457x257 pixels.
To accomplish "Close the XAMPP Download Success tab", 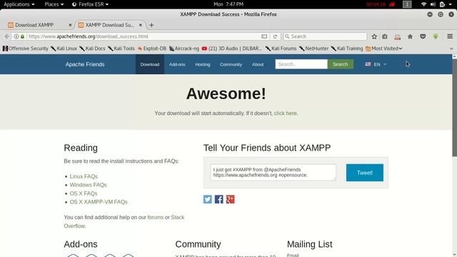I will pos(141,25).
